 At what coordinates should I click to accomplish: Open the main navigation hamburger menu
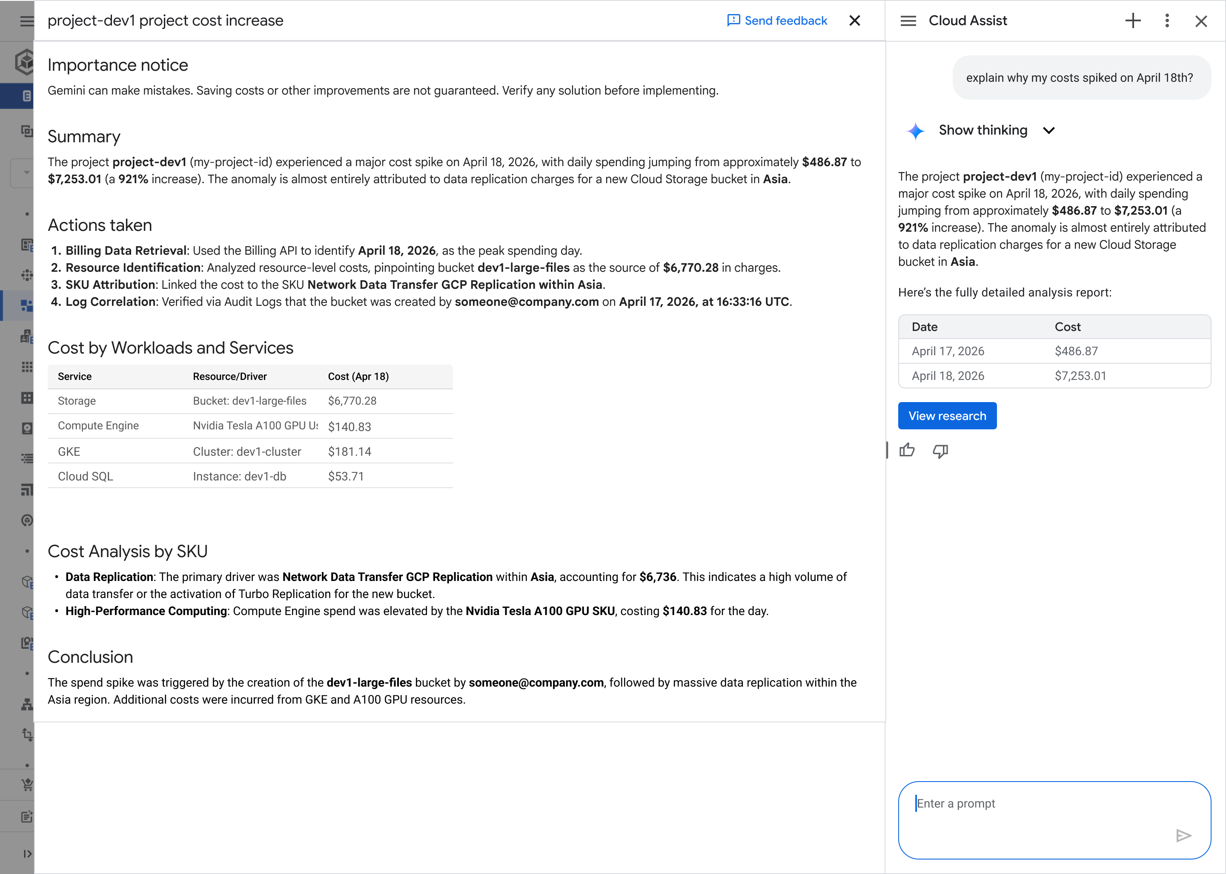pyautogui.click(x=26, y=21)
